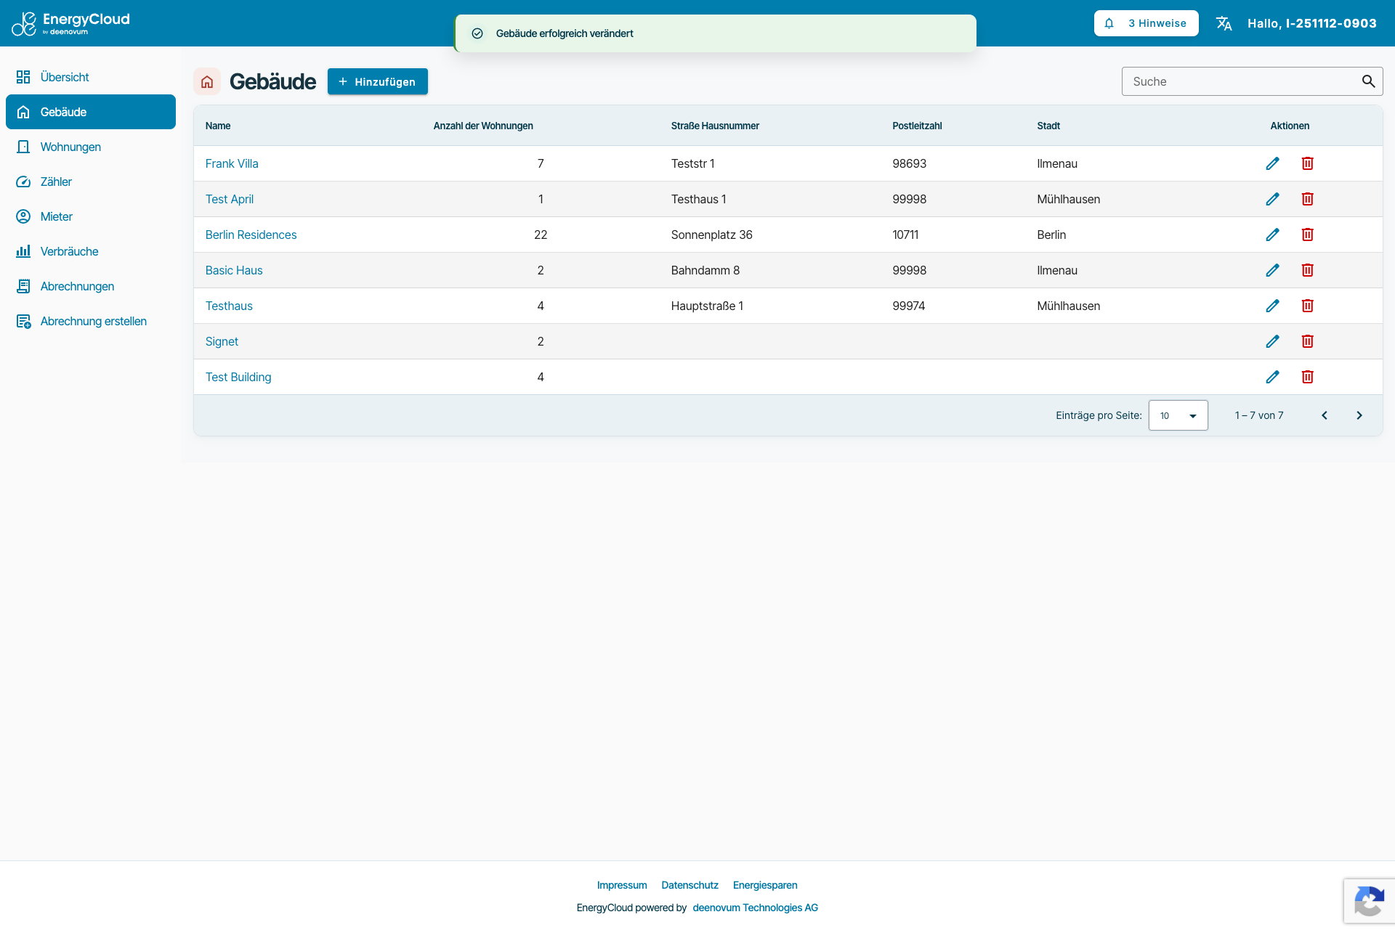Open the Signet link
The image size is (1395, 933).
click(x=222, y=341)
